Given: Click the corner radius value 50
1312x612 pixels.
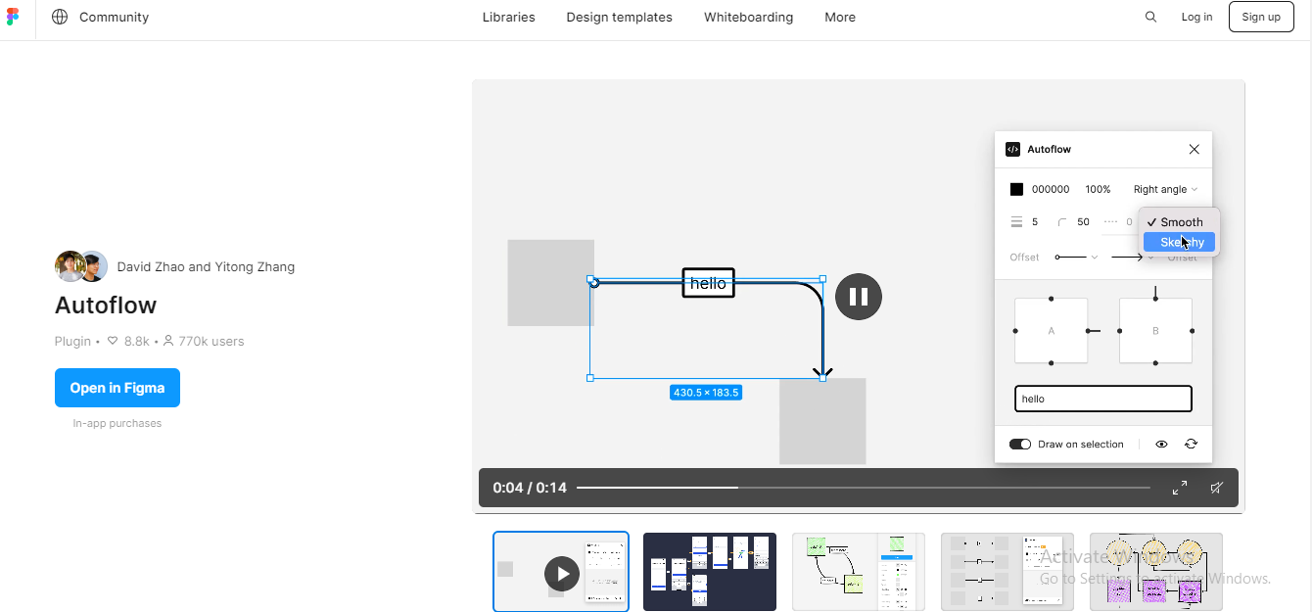Looking at the screenshot, I should pos(1083,222).
